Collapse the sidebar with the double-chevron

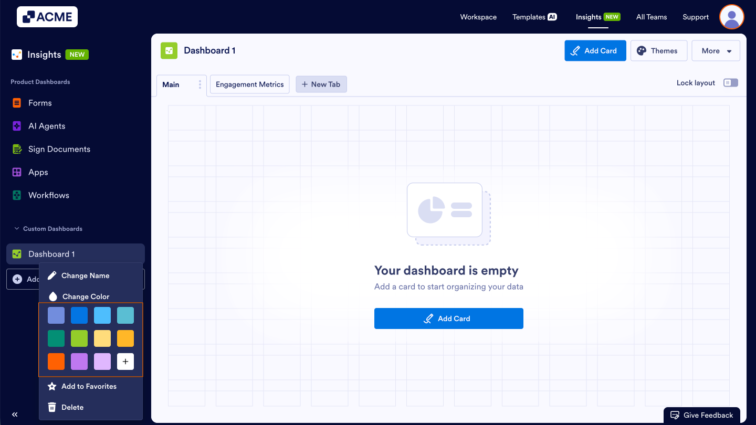tap(14, 414)
